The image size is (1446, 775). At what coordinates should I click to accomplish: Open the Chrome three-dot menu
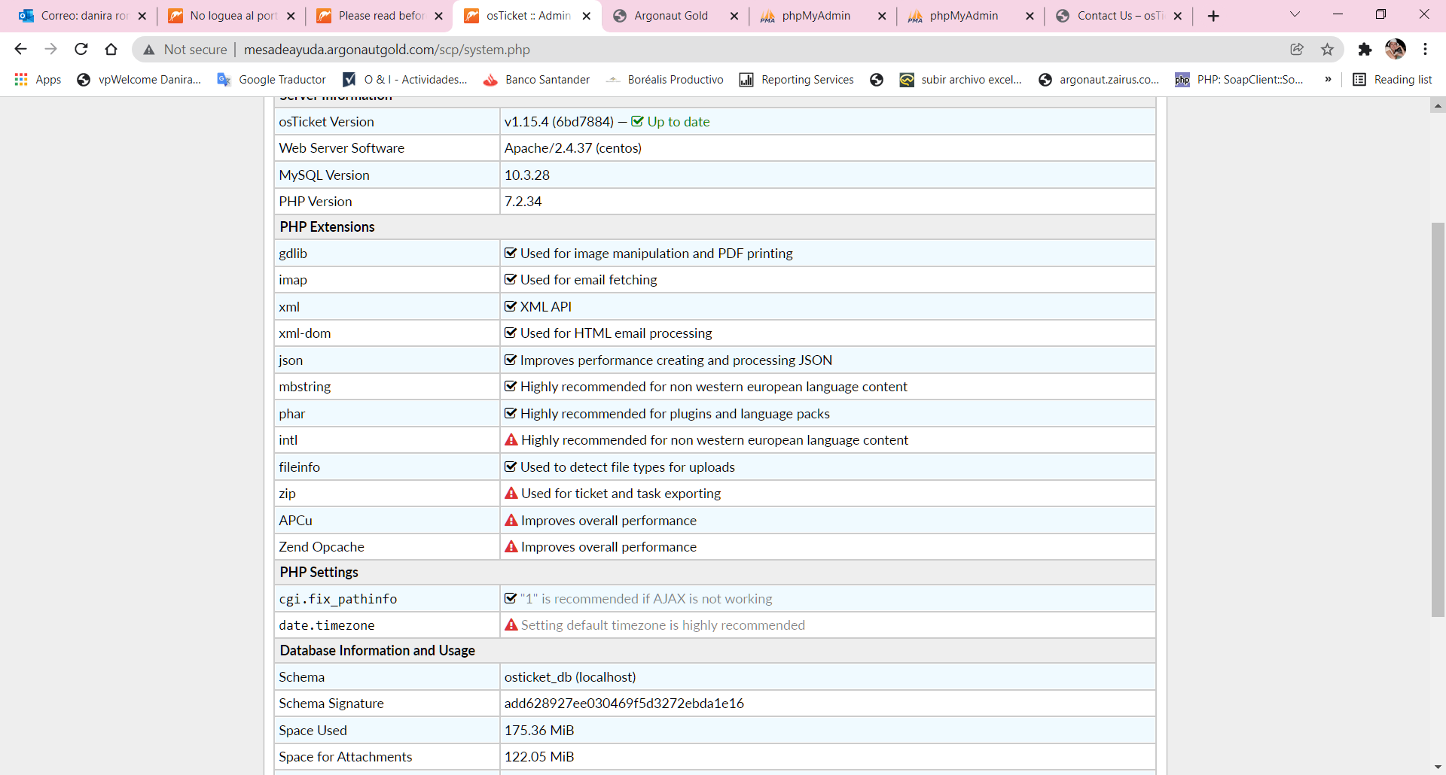coord(1425,49)
